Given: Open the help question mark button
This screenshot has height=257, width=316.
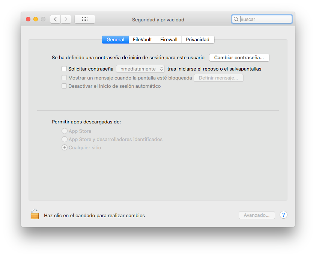Looking at the screenshot, I should (x=283, y=215).
